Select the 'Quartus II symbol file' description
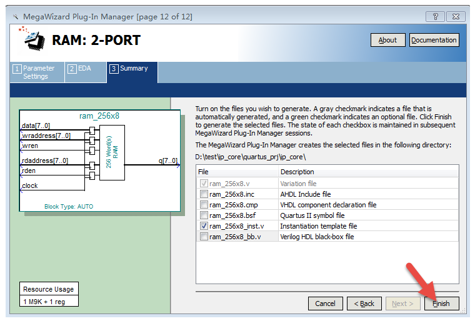This screenshot has height=321, width=475. (312, 215)
